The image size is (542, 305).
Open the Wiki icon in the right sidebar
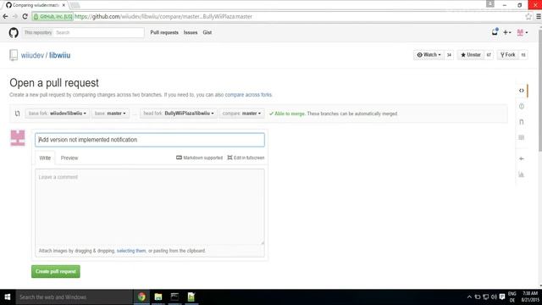click(x=522, y=137)
